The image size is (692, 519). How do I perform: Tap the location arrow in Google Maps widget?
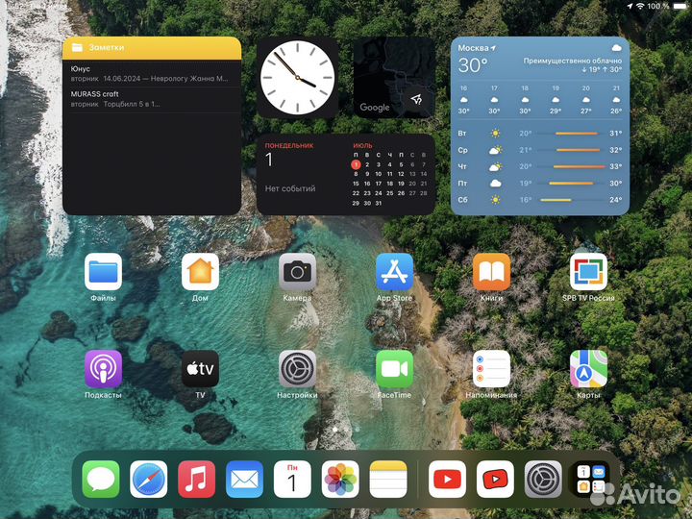[x=416, y=99]
